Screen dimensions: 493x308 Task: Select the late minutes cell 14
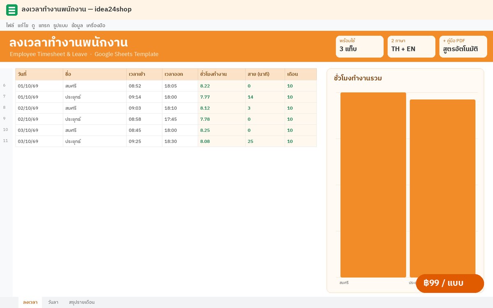tap(265, 97)
